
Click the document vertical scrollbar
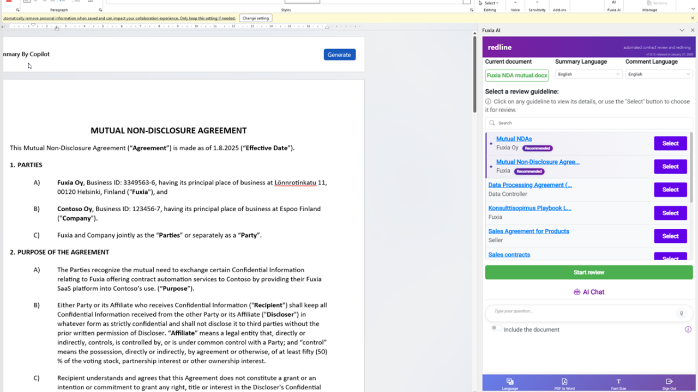[474, 75]
